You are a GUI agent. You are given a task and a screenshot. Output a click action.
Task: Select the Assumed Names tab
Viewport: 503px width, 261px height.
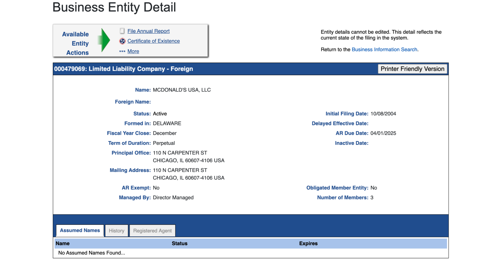[80, 230]
